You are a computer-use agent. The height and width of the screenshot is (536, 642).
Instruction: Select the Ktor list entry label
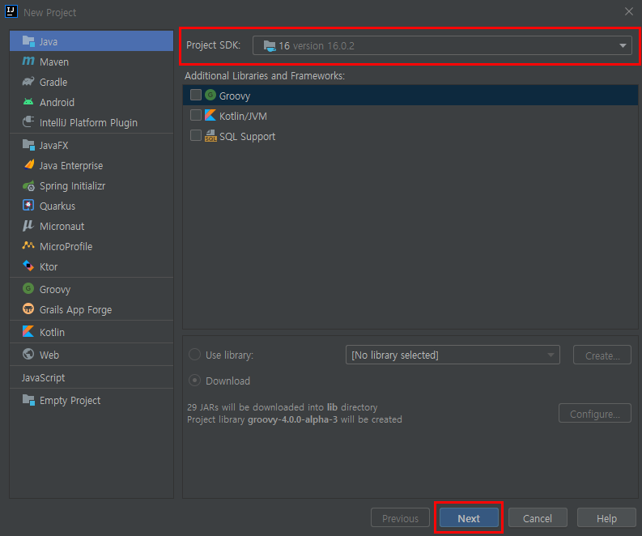pyautogui.click(x=49, y=267)
